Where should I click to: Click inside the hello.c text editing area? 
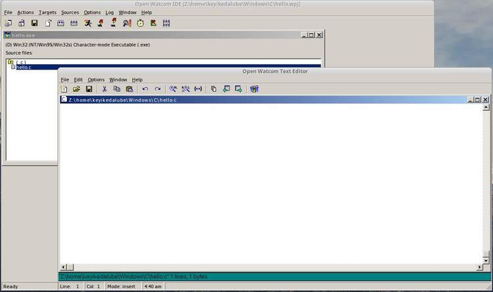point(271,184)
